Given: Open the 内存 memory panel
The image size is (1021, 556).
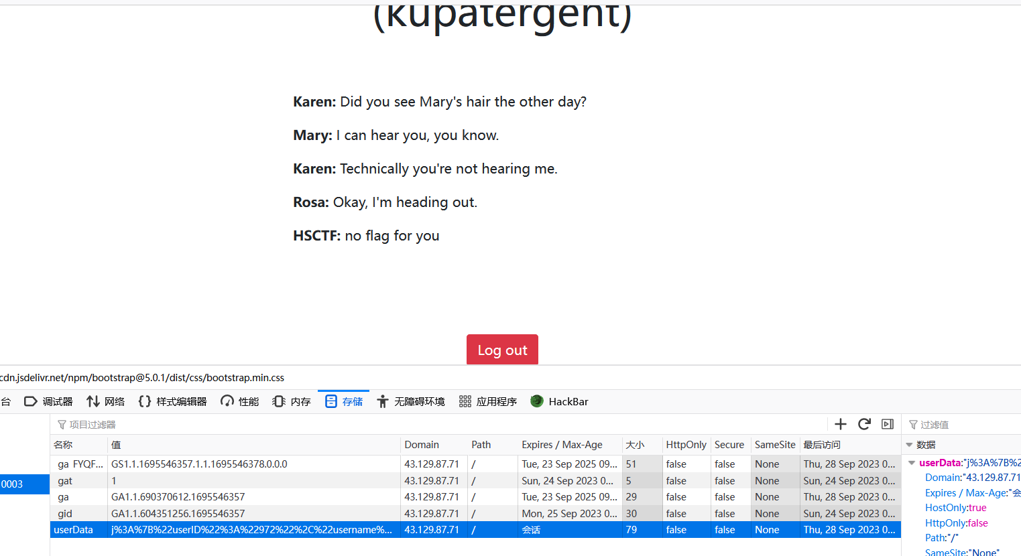Looking at the screenshot, I should point(292,401).
